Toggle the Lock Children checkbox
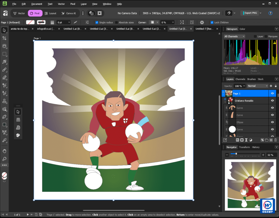Image resolution: width=279 pixels, height=218 pixels. coord(212,22)
